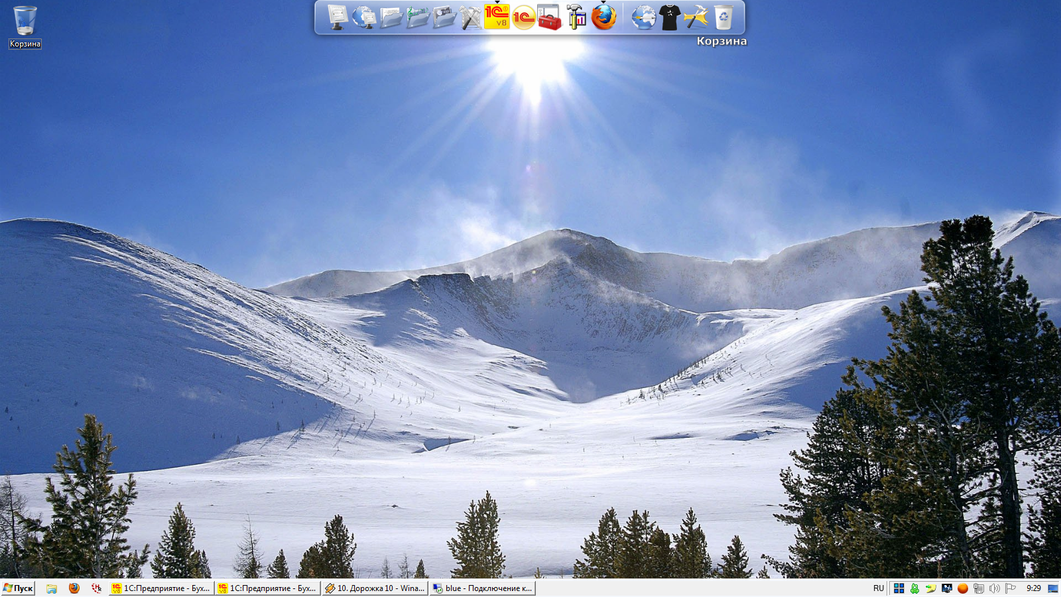Launch the yellow square 1C v8 dock icon
1061x597 pixels.
pyautogui.click(x=497, y=17)
